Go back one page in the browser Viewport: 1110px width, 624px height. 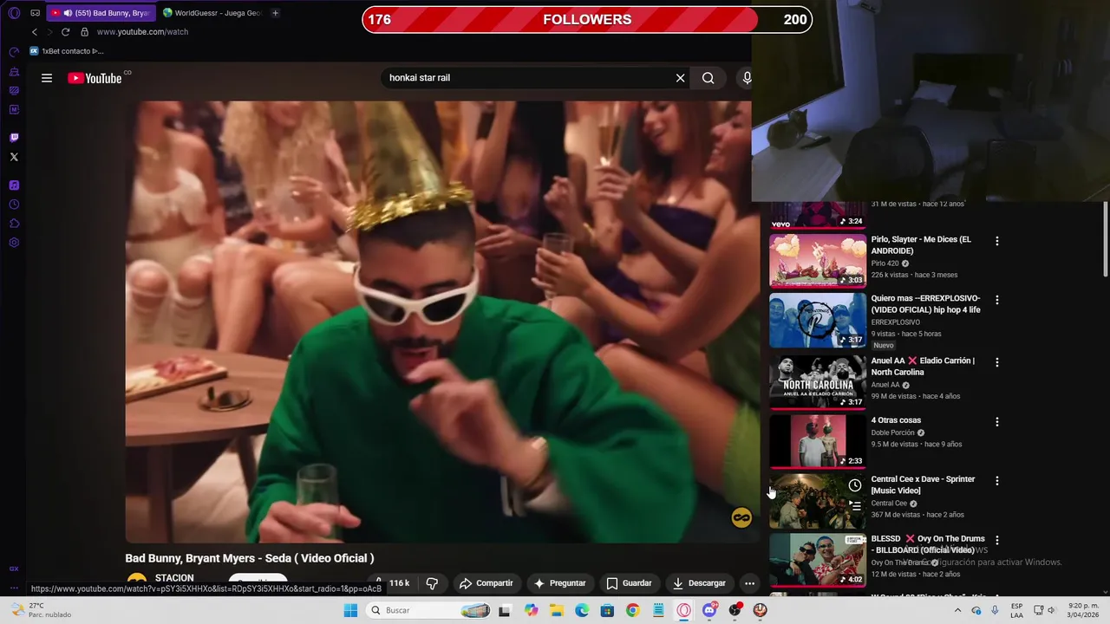[35, 32]
